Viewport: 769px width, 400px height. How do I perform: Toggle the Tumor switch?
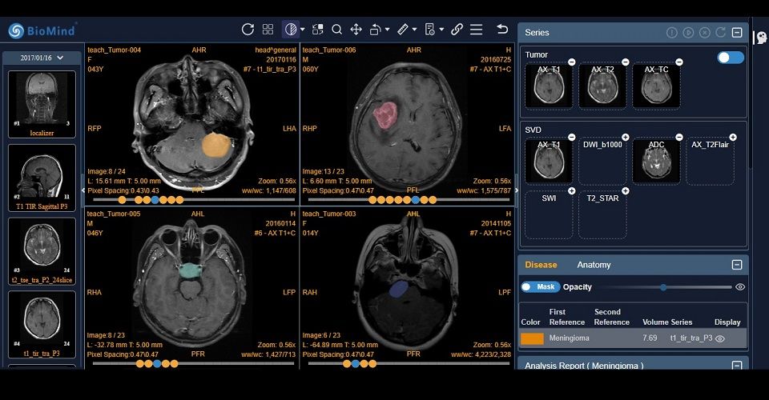[730, 58]
